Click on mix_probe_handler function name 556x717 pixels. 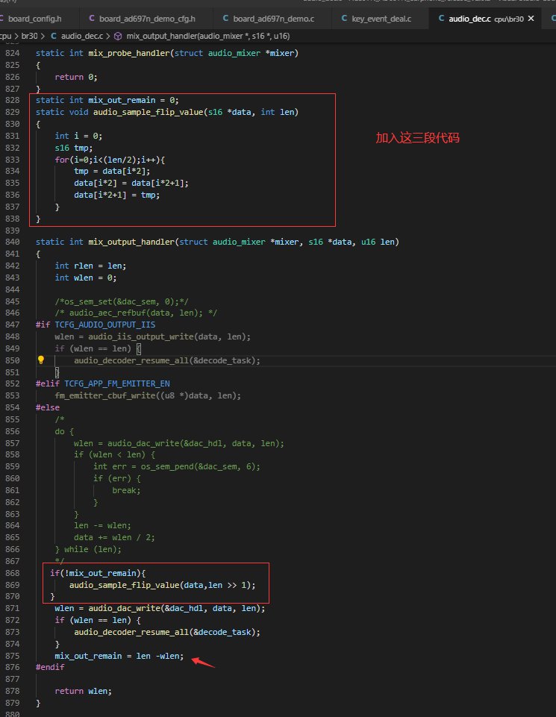click(x=129, y=53)
